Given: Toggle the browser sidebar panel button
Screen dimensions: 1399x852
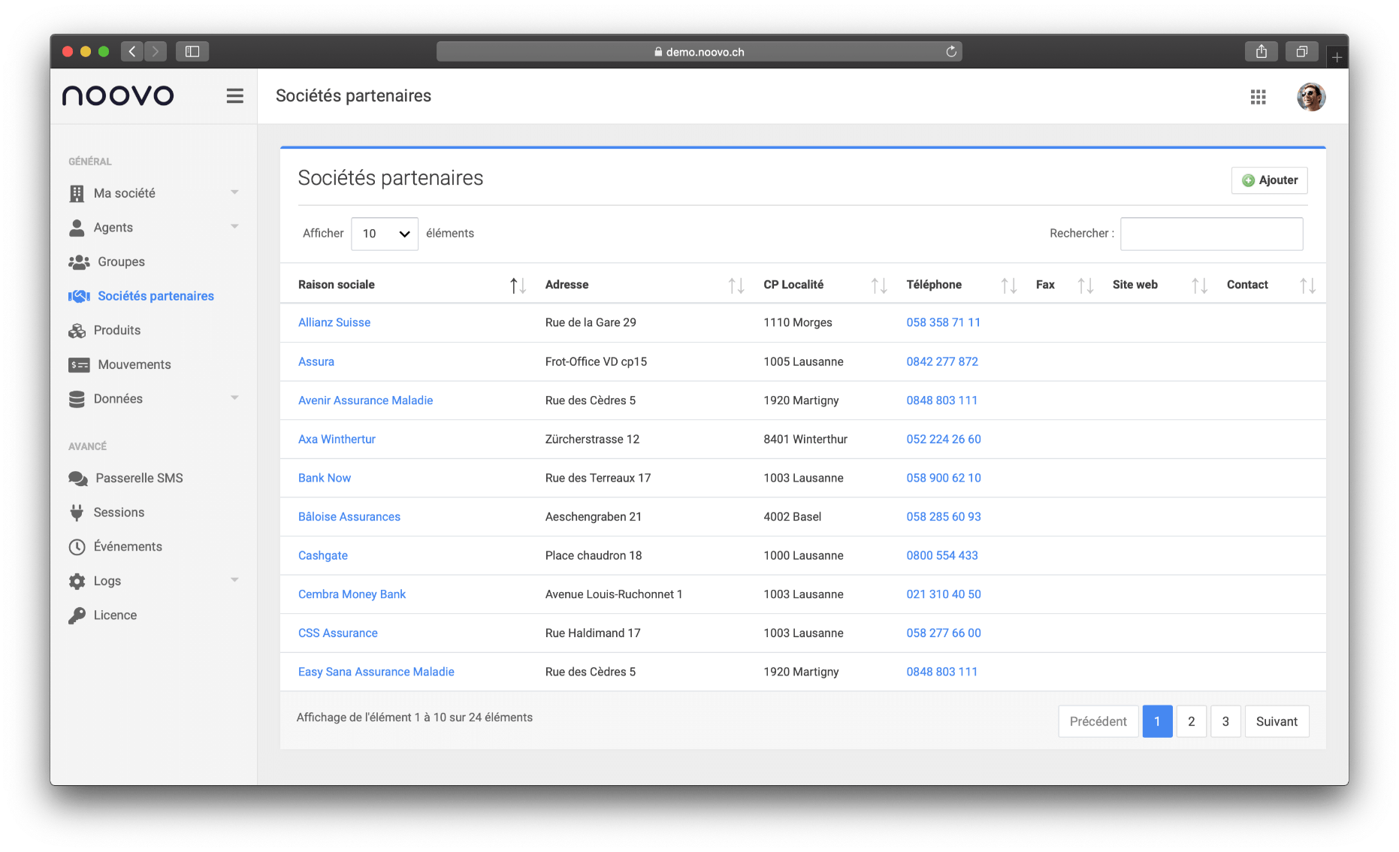Looking at the screenshot, I should coord(192,52).
